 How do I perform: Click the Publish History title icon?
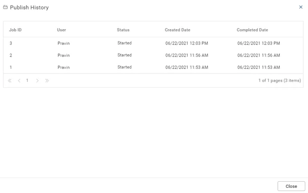coord(5,7)
